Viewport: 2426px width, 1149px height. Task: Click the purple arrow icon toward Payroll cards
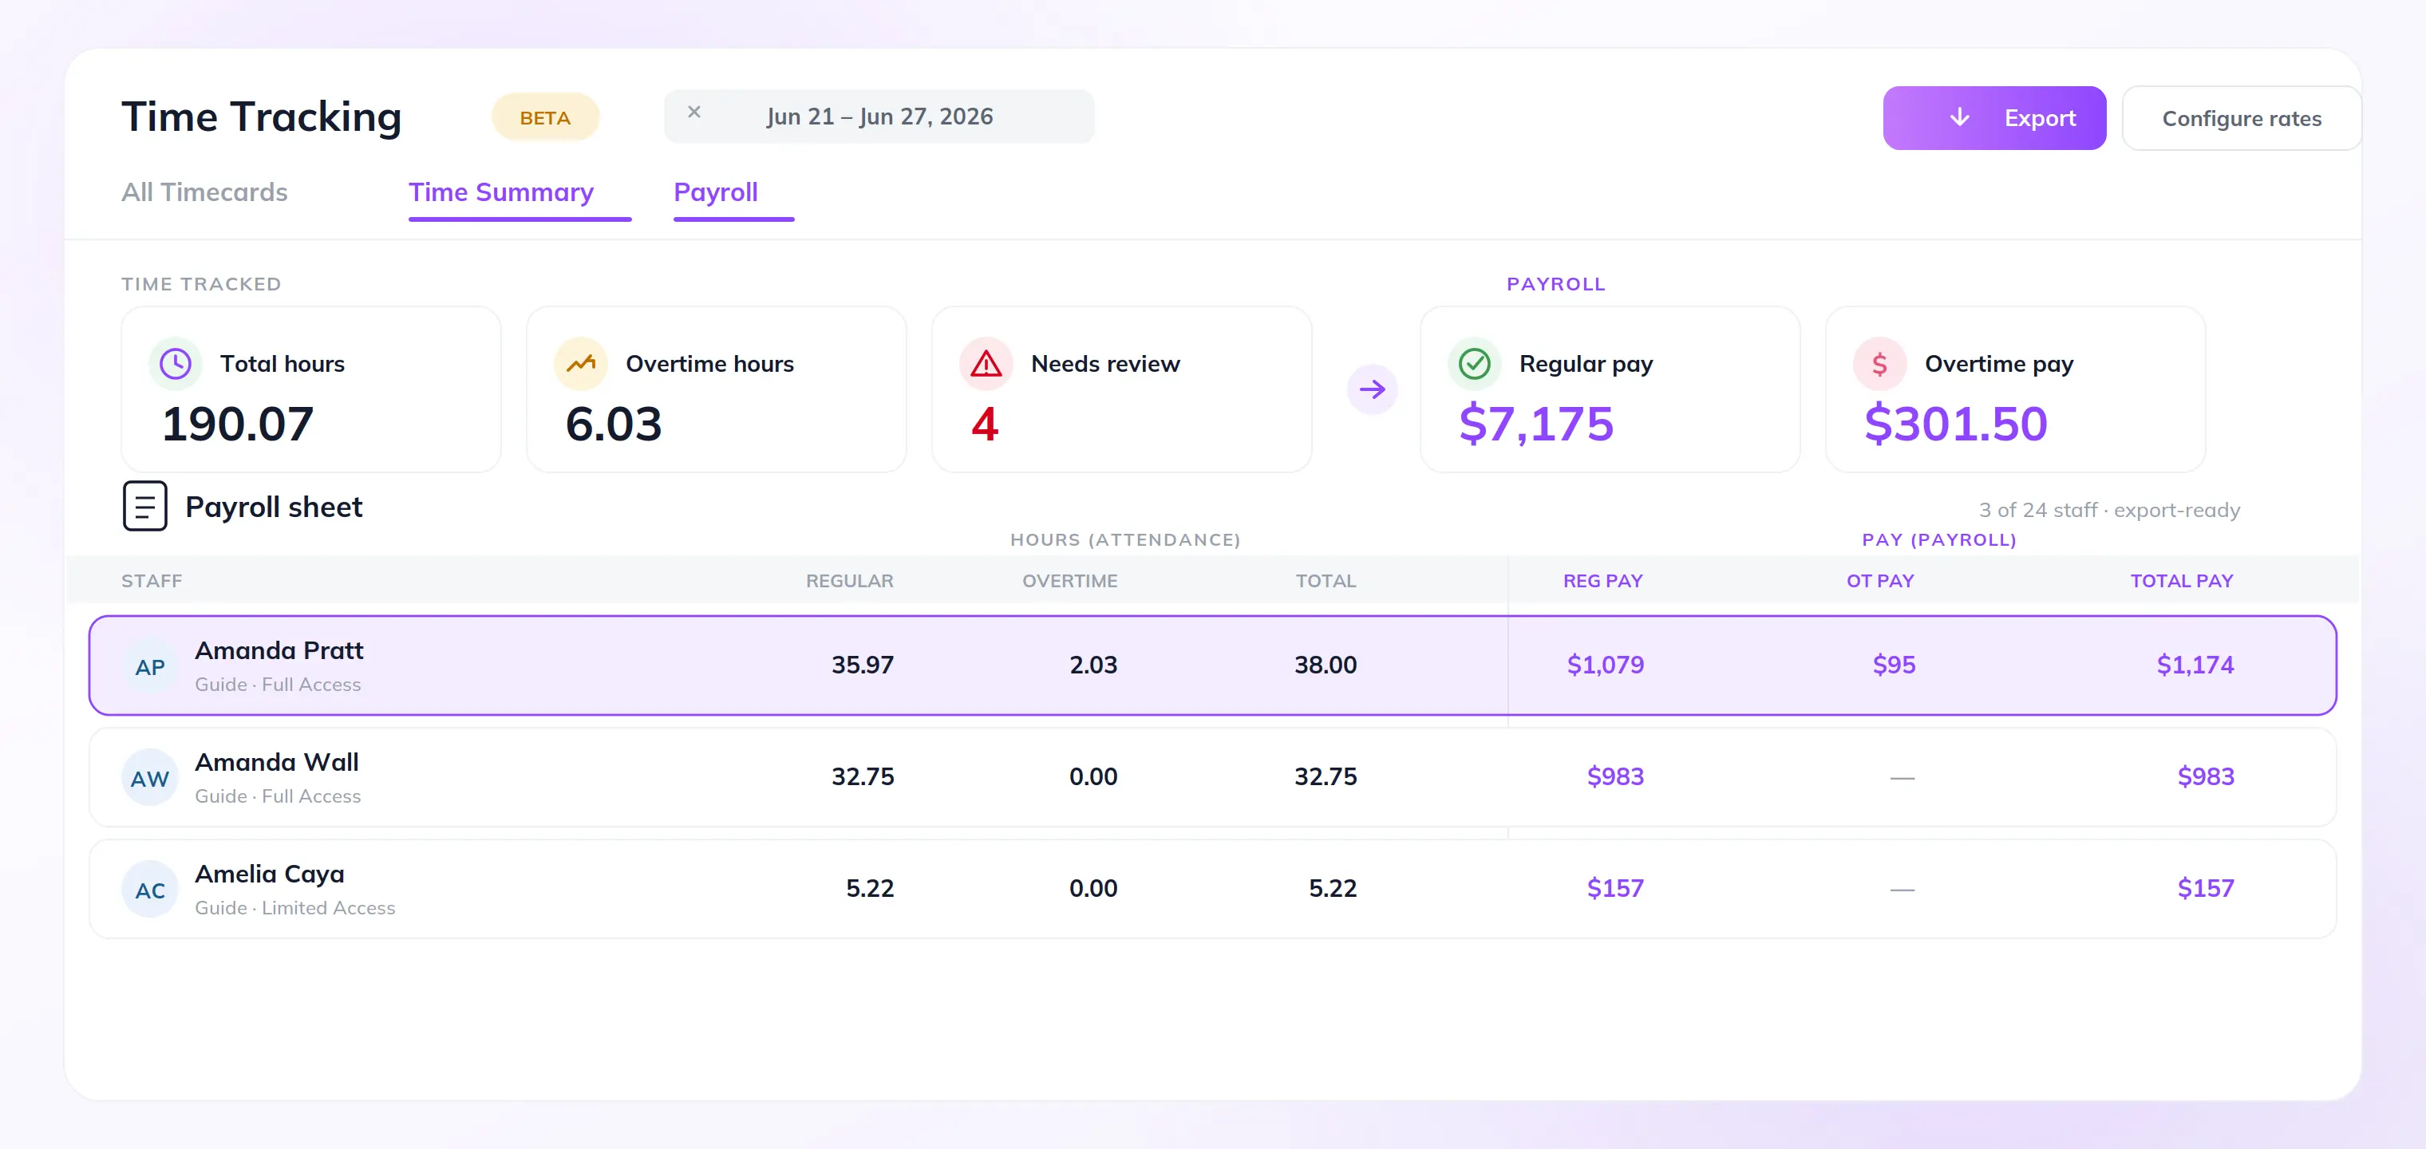point(1372,389)
